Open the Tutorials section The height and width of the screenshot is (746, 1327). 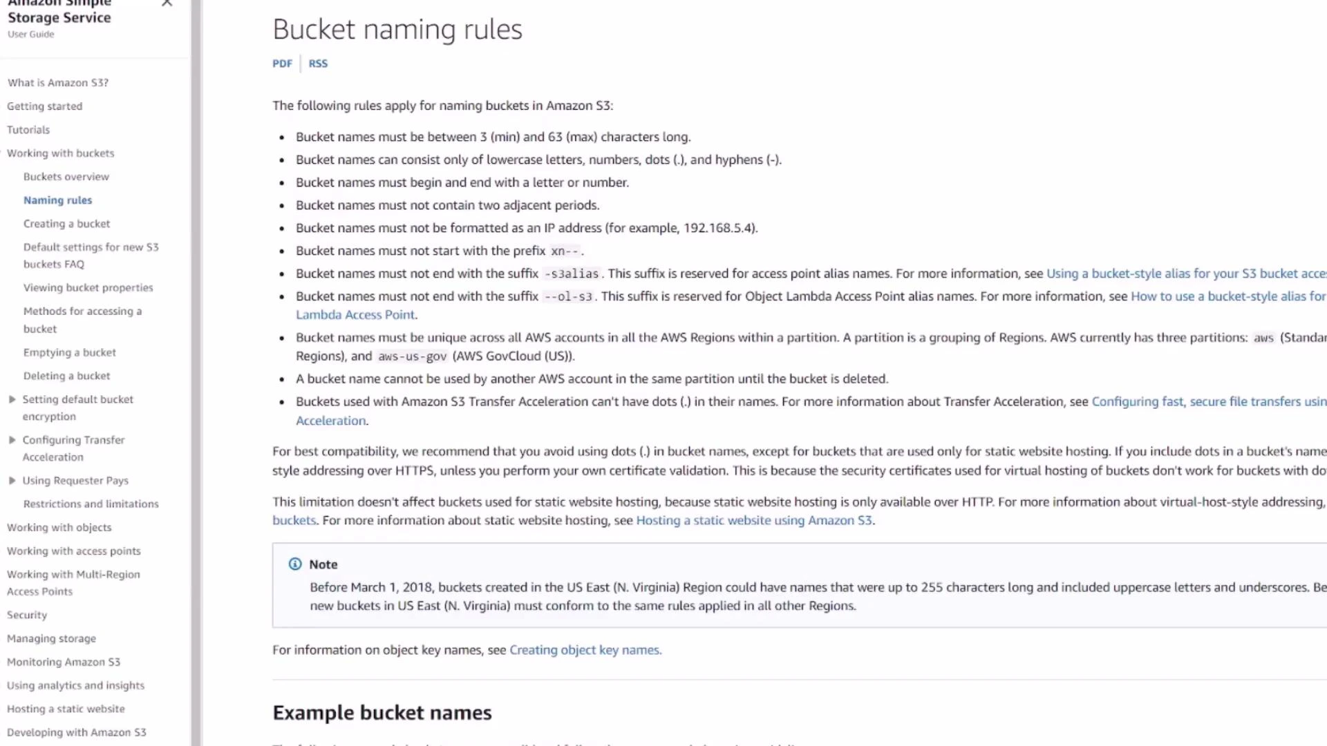[x=28, y=129]
